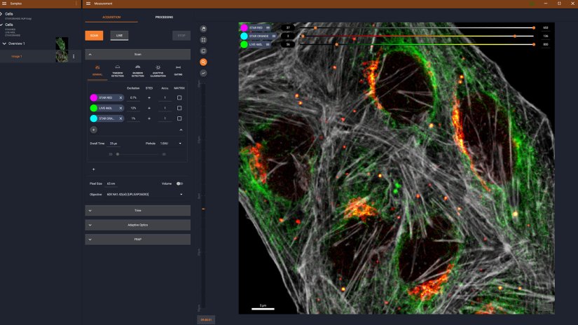Select the pan hand tool
578x325 pixels.
[x=203, y=29]
